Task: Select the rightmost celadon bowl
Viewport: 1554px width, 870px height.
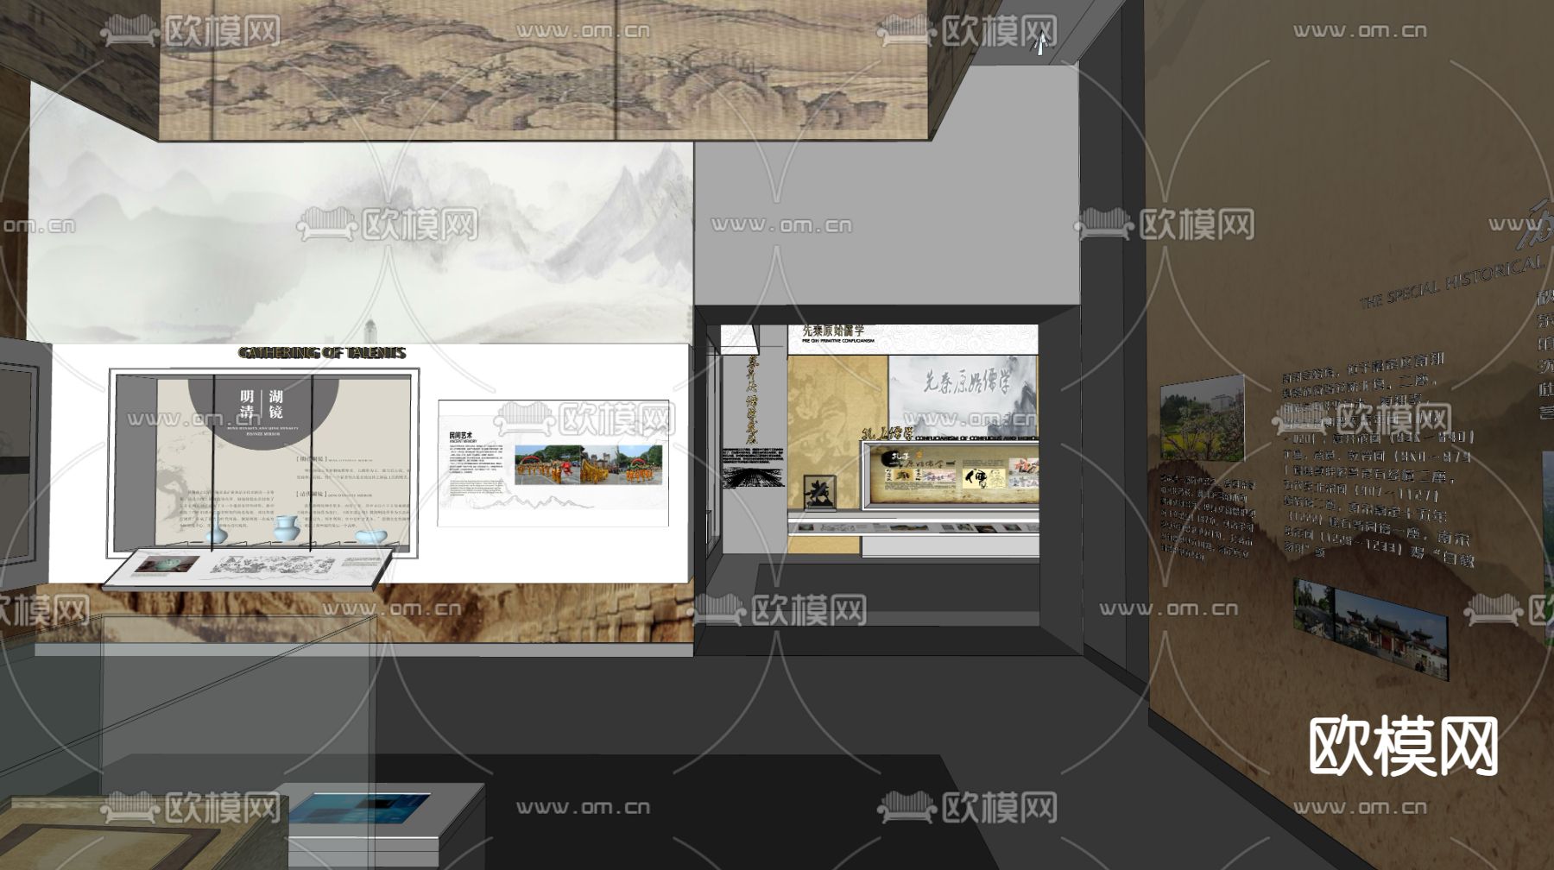Action: (371, 537)
